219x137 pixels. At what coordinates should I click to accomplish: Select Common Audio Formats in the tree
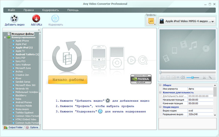coord(27,123)
